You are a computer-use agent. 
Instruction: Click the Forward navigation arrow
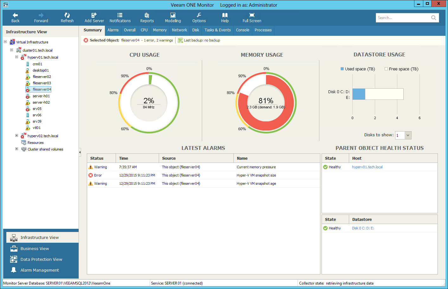point(41,18)
